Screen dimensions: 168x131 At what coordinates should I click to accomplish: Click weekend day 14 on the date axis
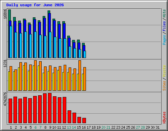[x=74, y=127]
